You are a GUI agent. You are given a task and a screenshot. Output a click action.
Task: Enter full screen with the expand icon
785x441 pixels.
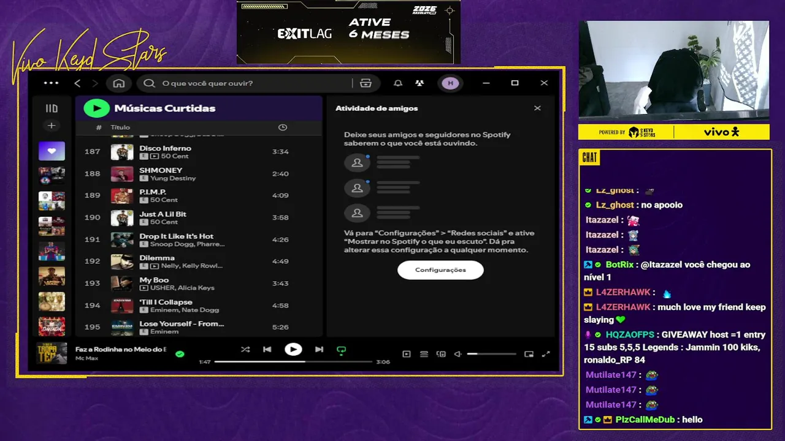coord(546,354)
